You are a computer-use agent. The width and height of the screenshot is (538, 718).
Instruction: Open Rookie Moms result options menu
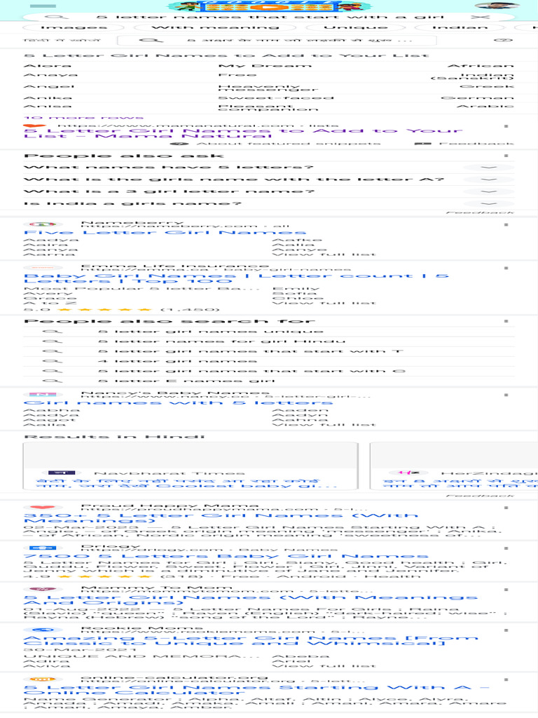506,630
